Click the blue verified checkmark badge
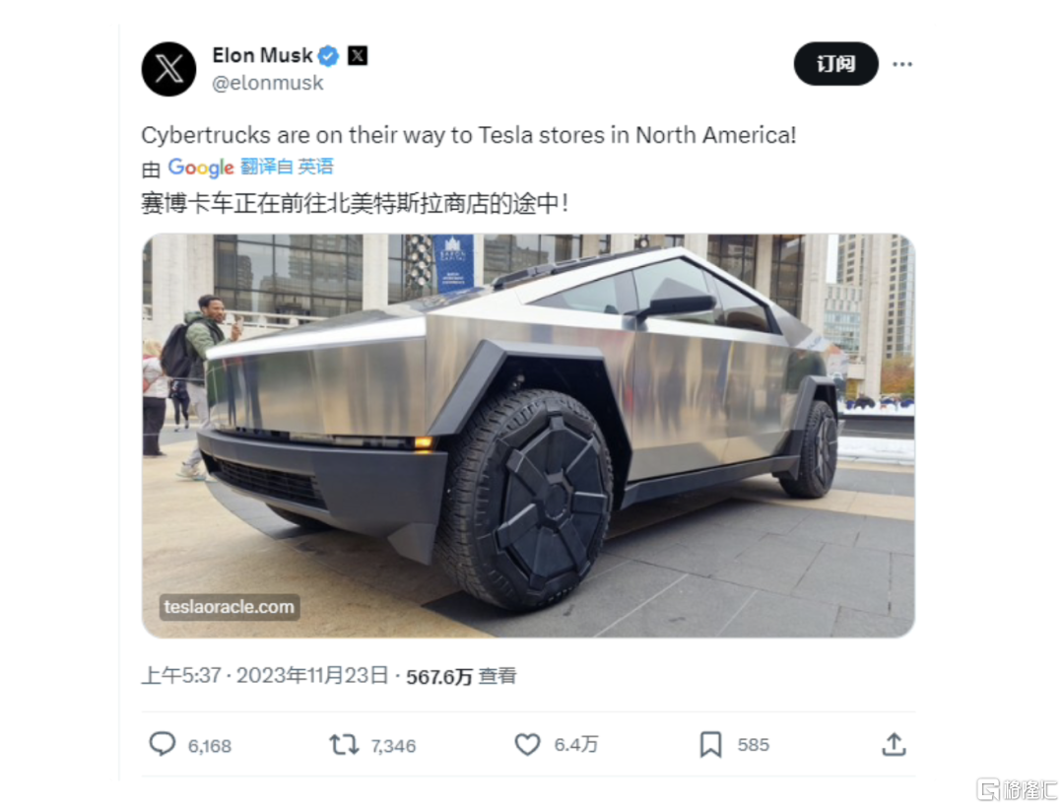Screen dimensions: 1064x809 pos(328,55)
